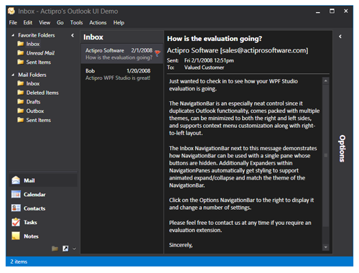This screenshot has height=273, width=359.
Task: Select the Drafts folder
Action: tap(33, 101)
